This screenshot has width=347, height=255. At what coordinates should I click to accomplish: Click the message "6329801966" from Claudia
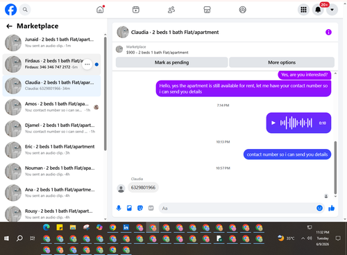[143, 187]
